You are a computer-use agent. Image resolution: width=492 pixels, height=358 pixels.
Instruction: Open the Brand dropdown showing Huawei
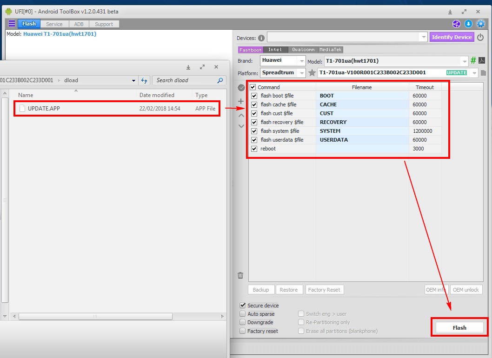[283, 60]
